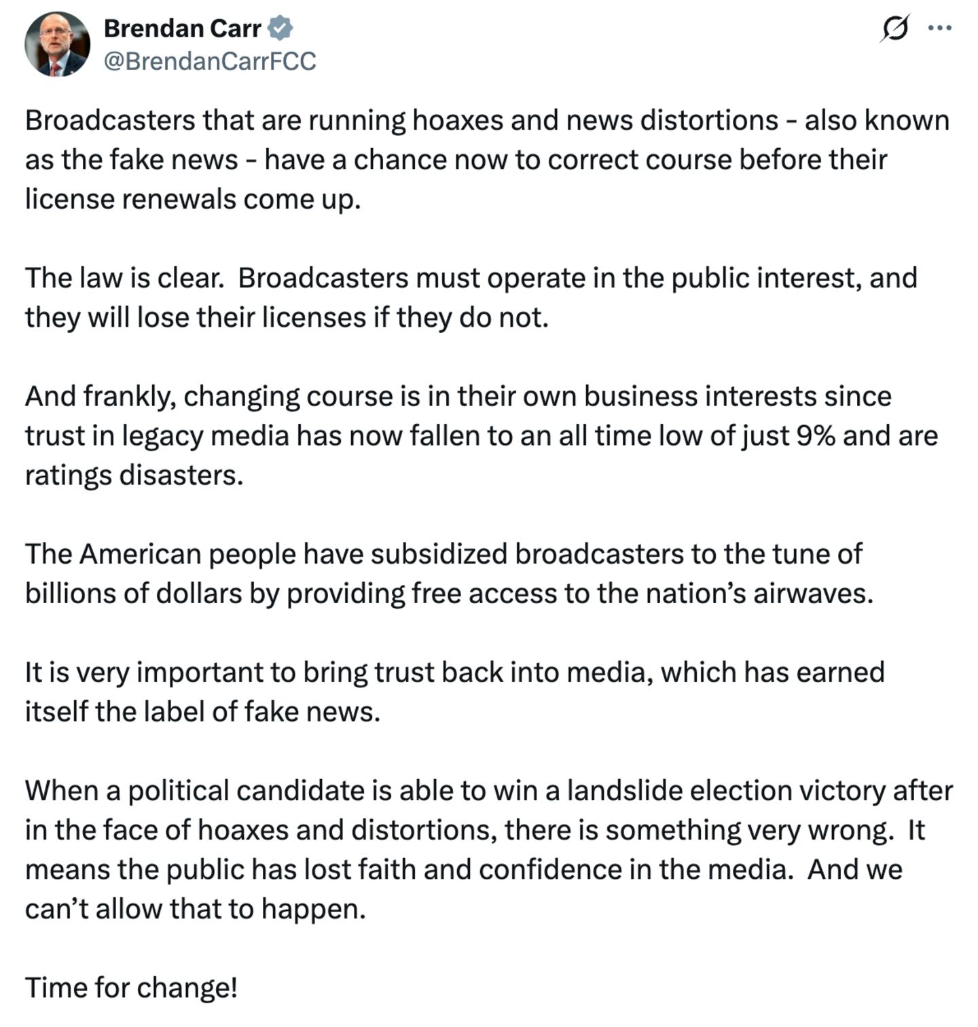Click the paragraph starting 'The American people'
Screen dimensions: 978x1027
[x=448, y=573]
